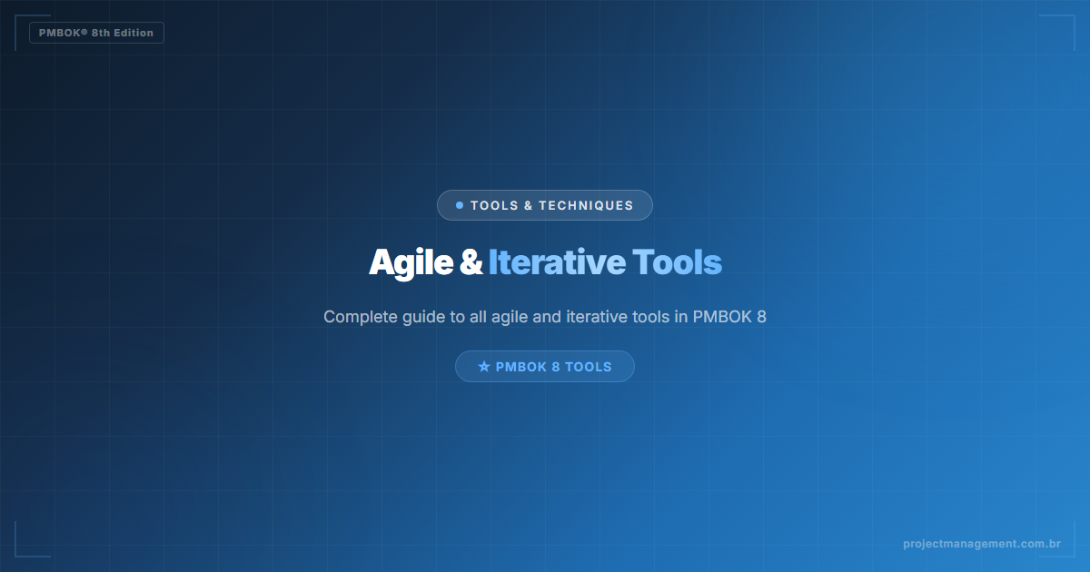This screenshot has height=572, width=1090.
Task: Click the blue dot inside the TOOLS & TECHNIQUES pill
Action: (x=459, y=205)
